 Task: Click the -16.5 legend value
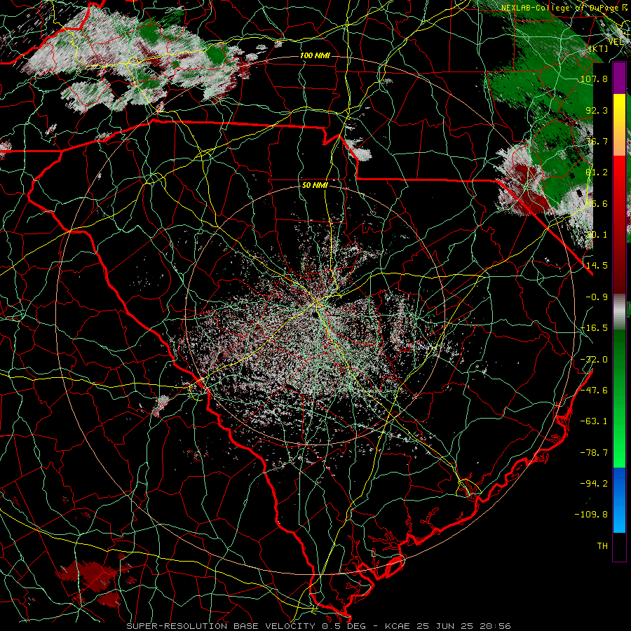pos(594,327)
